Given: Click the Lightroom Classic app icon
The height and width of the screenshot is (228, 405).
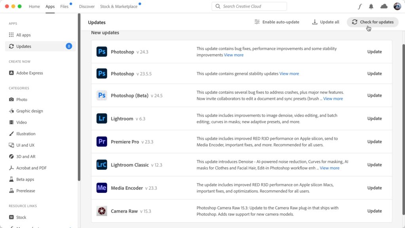Looking at the screenshot, I should [x=102, y=165].
